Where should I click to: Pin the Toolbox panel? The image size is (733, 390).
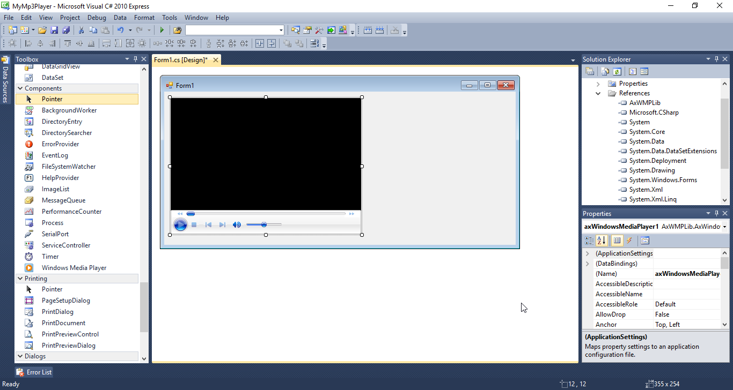coord(136,59)
